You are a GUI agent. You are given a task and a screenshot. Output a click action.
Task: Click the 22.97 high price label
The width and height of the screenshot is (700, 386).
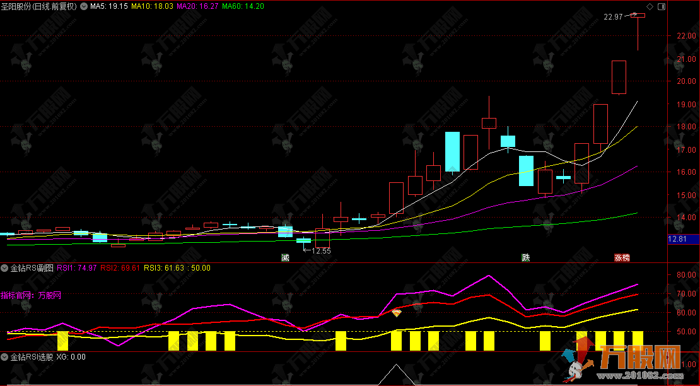point(613,17)
